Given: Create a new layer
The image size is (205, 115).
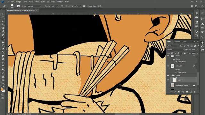Looking at the screenshot, I should (x=191, y=92).
